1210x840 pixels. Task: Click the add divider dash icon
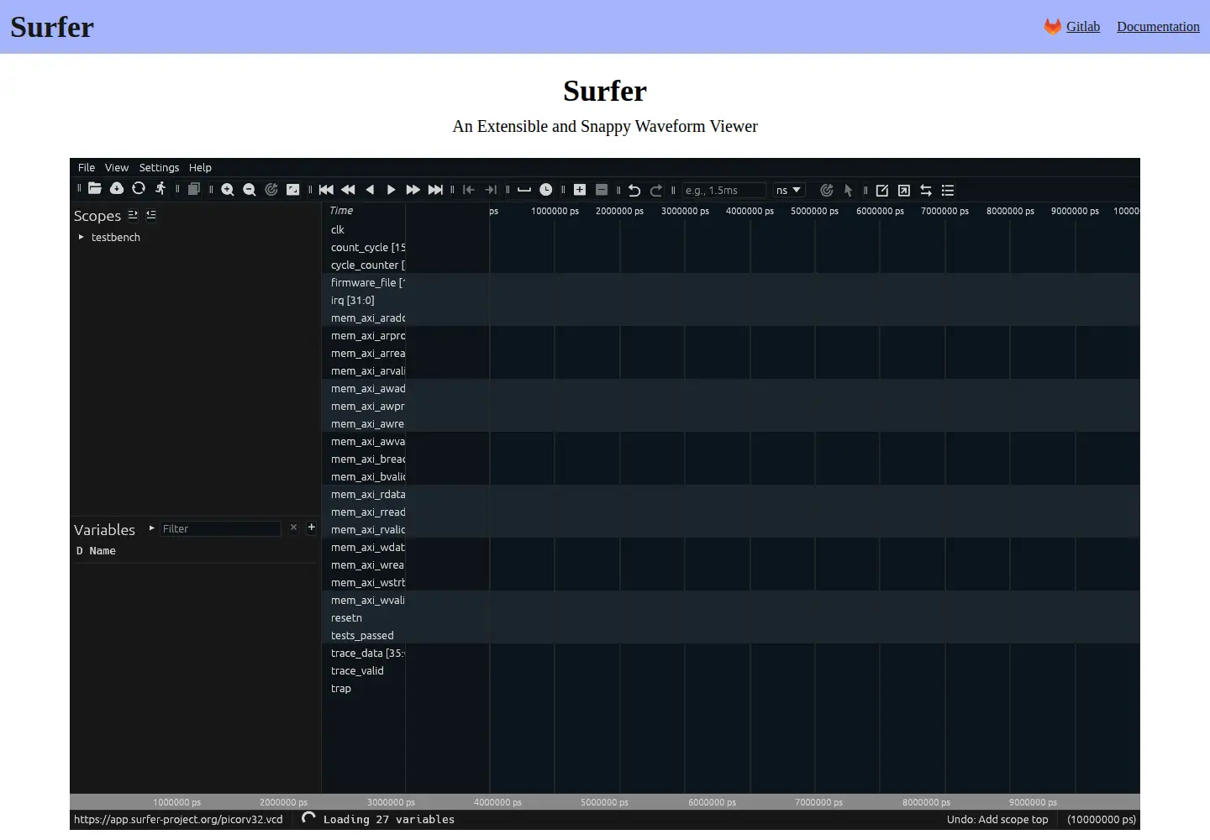pyautogui.click(x=524, y=191)
